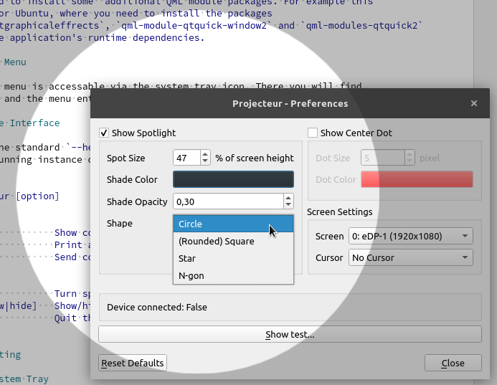The height and width of the screenshot is (385, 497).
Task: Enable the Show Center Dot checkbox
Action: point(313,133)
